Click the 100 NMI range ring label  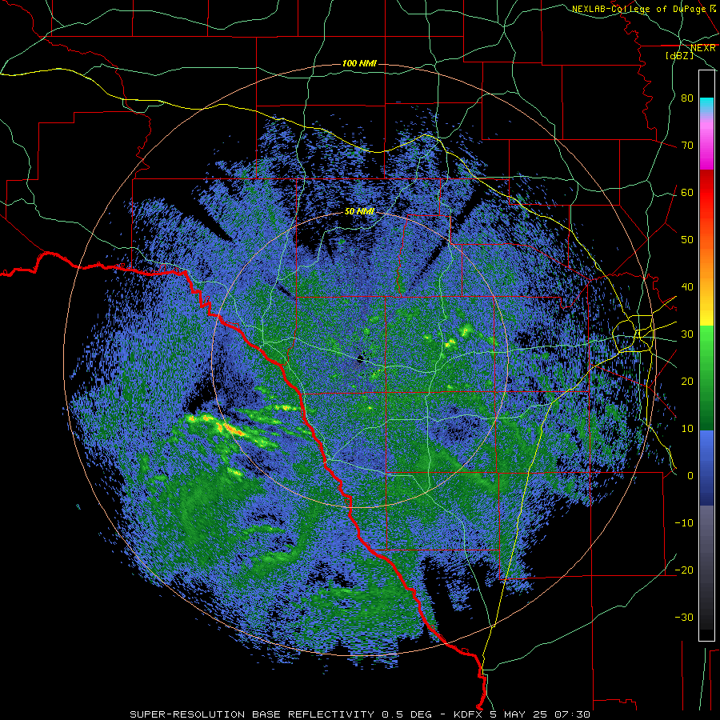(359, 63)
